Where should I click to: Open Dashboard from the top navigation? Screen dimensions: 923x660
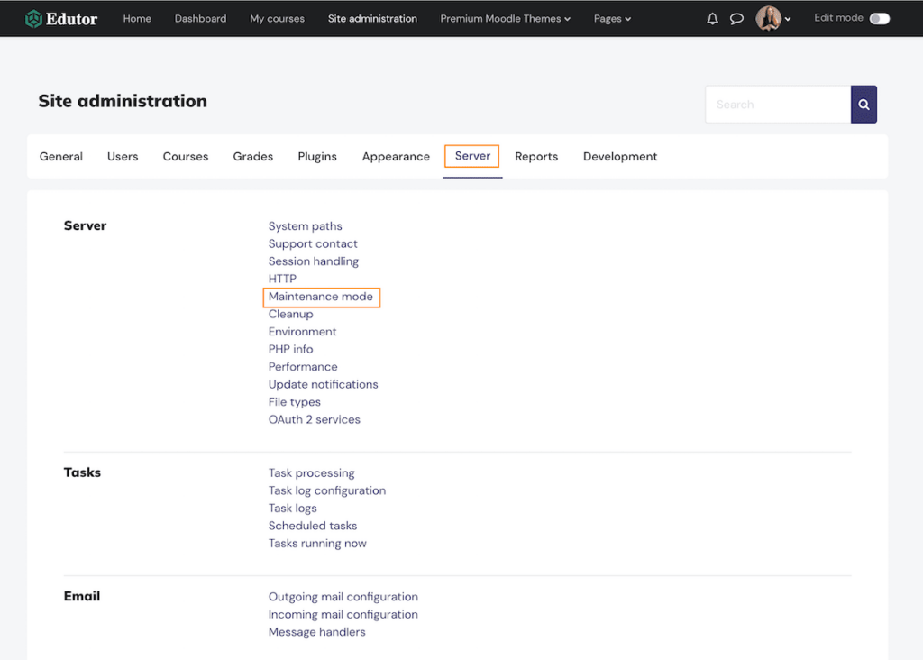coord(200,18)
